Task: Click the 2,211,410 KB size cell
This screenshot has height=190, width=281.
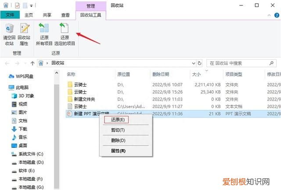Action: 208,85
